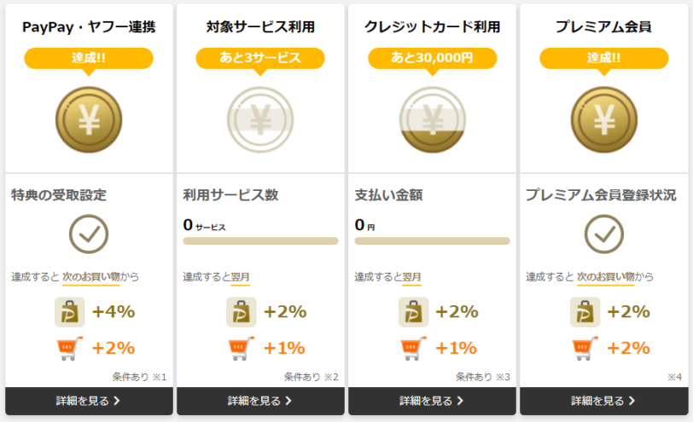This screenshot has height=422, width=693.
Task: Click the checkmark under 特典の受取設定
Action: coord(89,234)
